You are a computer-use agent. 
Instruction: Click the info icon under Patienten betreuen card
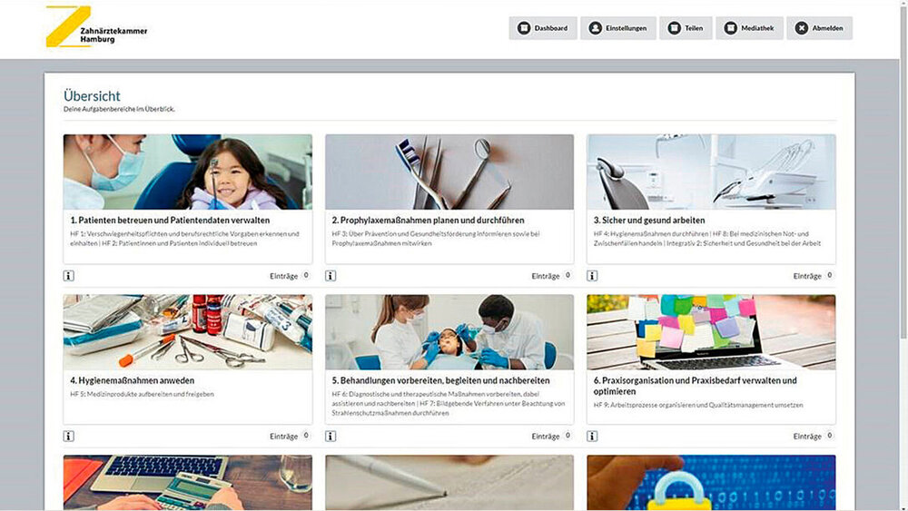(69, 276)
